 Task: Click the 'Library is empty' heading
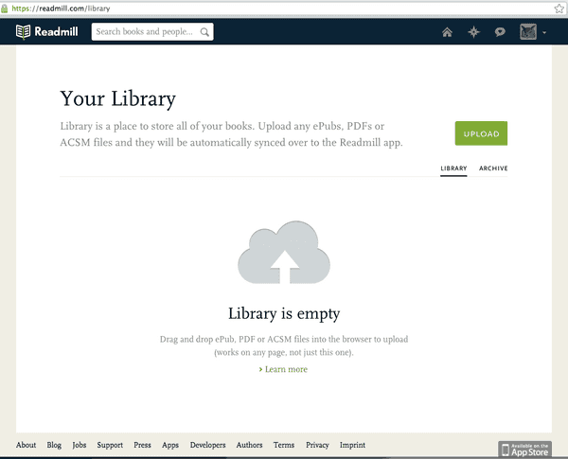(x=284, y=313)
